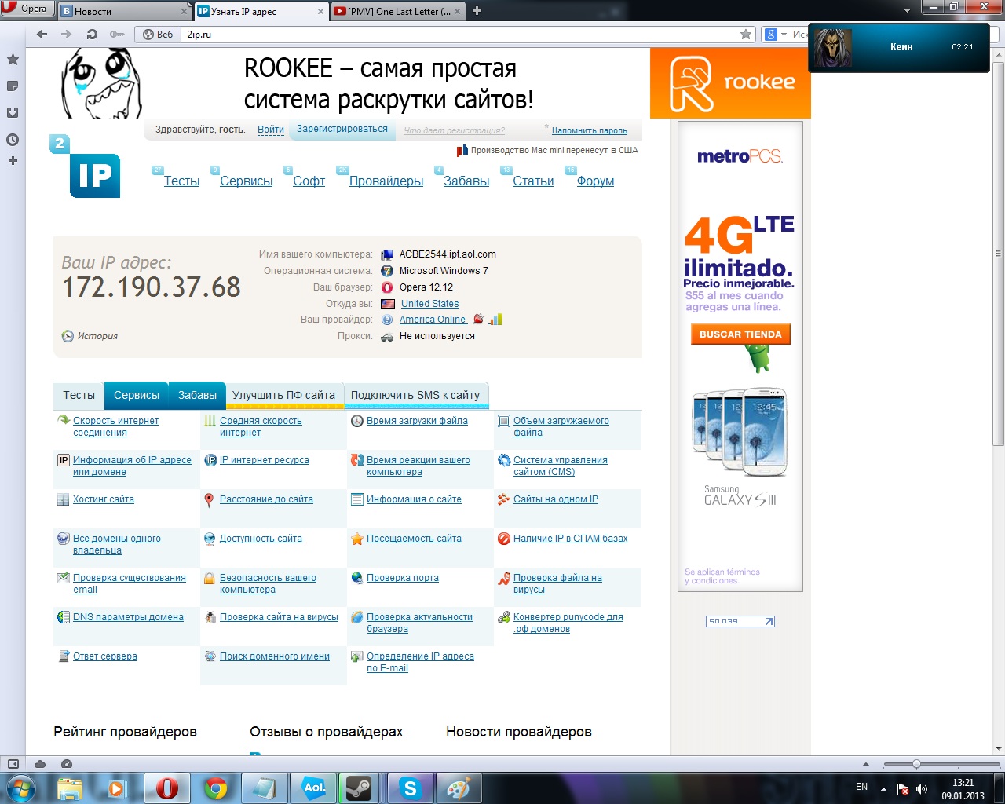Open the Windows Start menu

[x=20, y=788]
